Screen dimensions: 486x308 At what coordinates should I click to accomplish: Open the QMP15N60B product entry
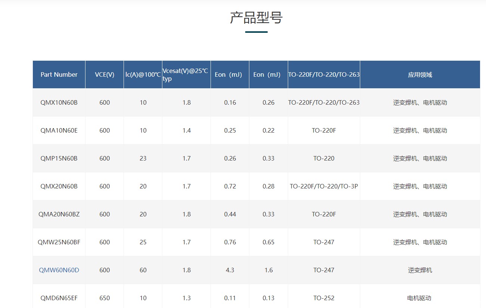pyautogui.click(x=59, y=158)
